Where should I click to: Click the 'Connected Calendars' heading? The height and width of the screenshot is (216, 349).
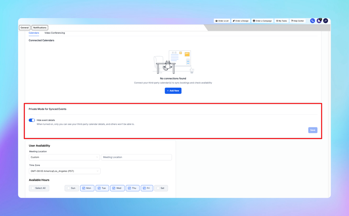pos(41,40)
